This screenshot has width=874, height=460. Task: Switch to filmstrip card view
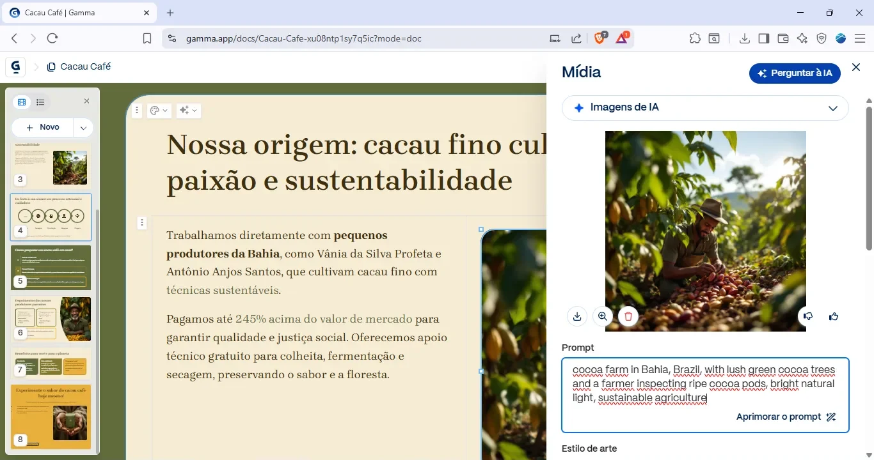point(22,102)
